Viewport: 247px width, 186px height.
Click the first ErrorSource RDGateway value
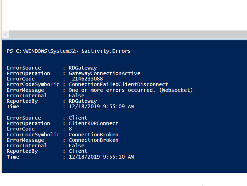pyautogui.click(x=83, y=68)
